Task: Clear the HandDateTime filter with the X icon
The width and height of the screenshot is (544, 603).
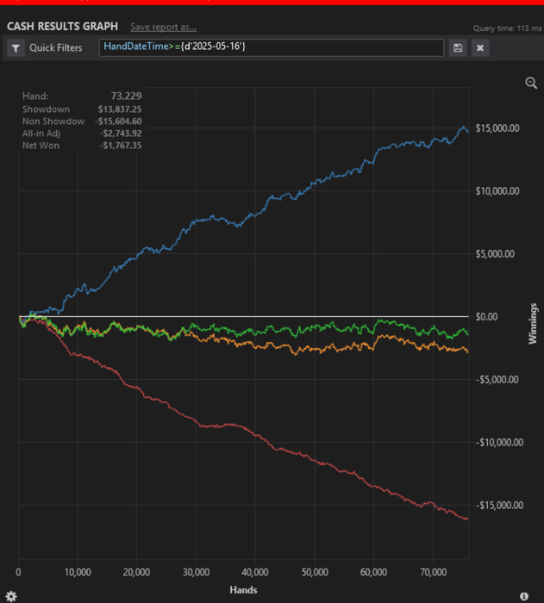Action: click(480, 48)
